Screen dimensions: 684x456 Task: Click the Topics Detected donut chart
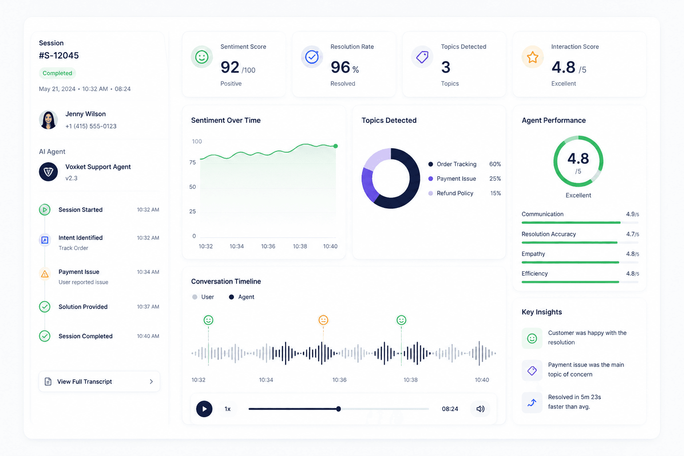coord(391,178)
